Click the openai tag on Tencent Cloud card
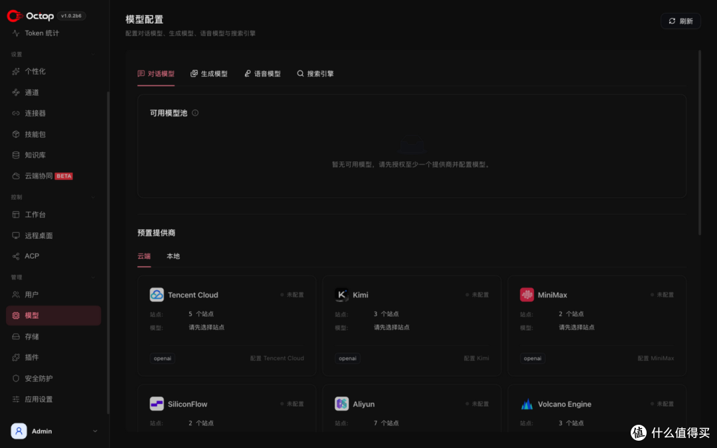 (x=163, y=358)
